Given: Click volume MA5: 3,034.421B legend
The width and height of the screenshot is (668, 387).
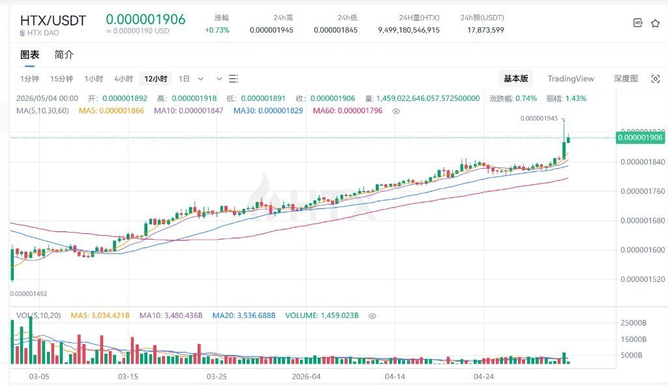Looking at the screenshot, I should click(100, 315).
